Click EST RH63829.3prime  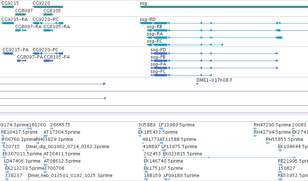point(55,139)
